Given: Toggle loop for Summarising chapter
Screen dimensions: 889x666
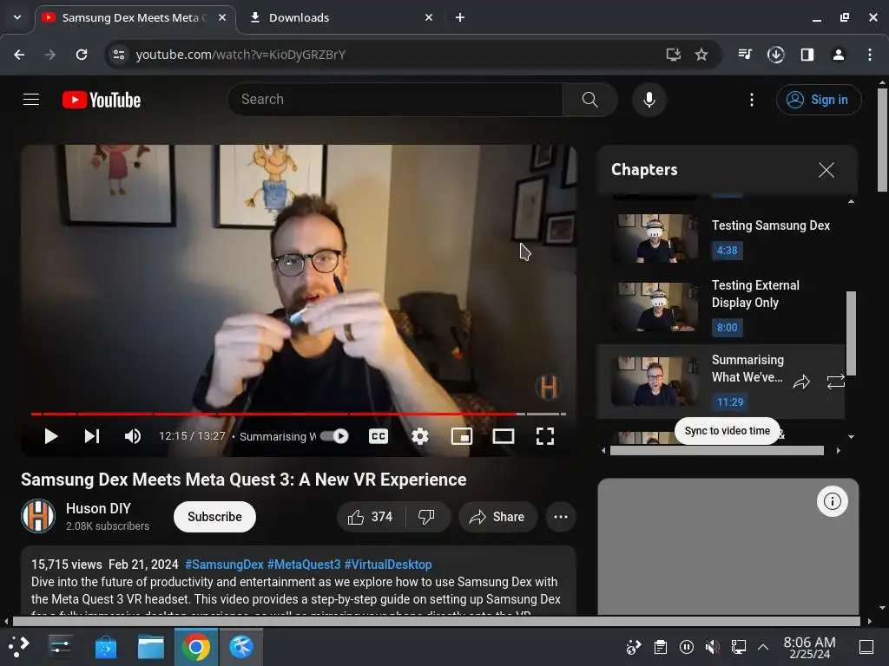Looking at the screenshot, I should 836,382.
